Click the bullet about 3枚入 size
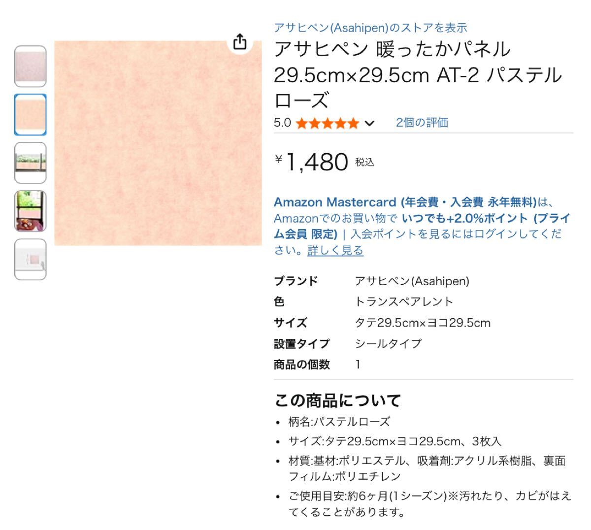This screenshot has width=591, height=530. tap(395, 441)
